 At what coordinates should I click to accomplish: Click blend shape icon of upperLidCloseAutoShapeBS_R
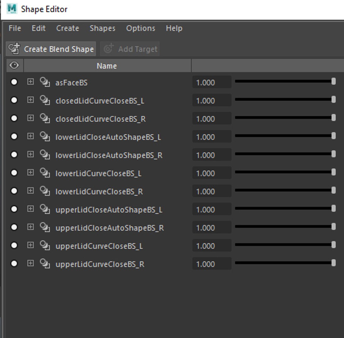coord(45,228)
